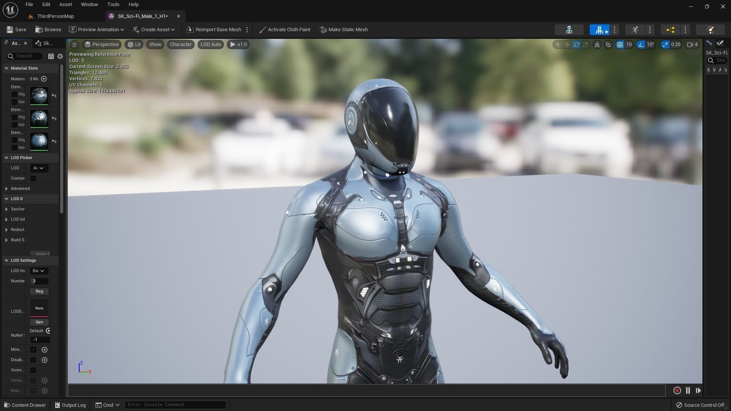Viewport: 731px width, 411px height.
Task: Open the Edit menu
Action: [46, 5]
